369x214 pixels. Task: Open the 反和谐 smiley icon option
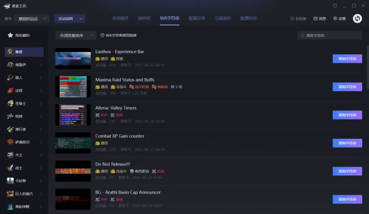tap(292, 19)
